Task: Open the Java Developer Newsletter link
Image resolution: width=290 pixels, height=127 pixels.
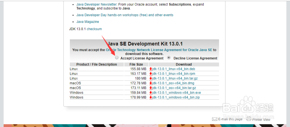Action: [x=97, y=4]
